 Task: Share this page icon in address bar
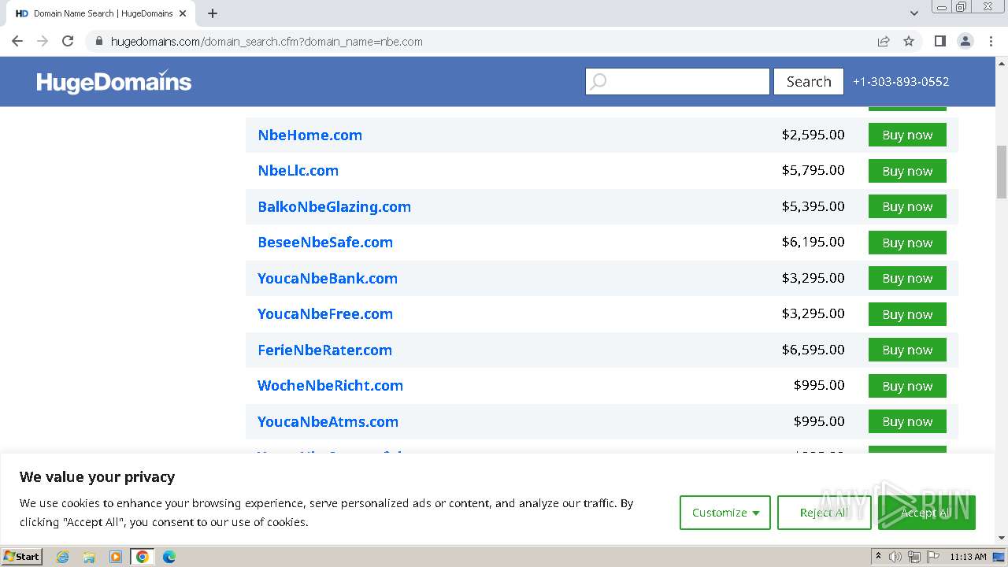coord(884,41)
